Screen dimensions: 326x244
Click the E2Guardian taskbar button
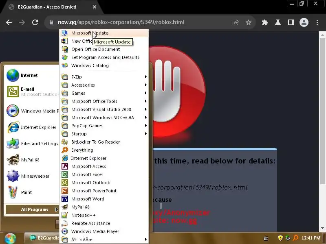pyautogui.click(x=42, y=238)
